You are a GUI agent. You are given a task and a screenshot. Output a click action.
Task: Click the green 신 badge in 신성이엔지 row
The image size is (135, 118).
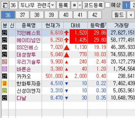click(4, 91)
